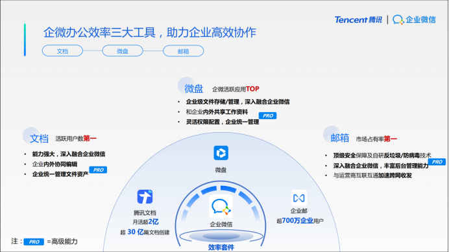This screenshot has width=449, height=252.
Task: Click the 腾讯文档 app icon
Action: pyautogui.click(x=145, y=196)
